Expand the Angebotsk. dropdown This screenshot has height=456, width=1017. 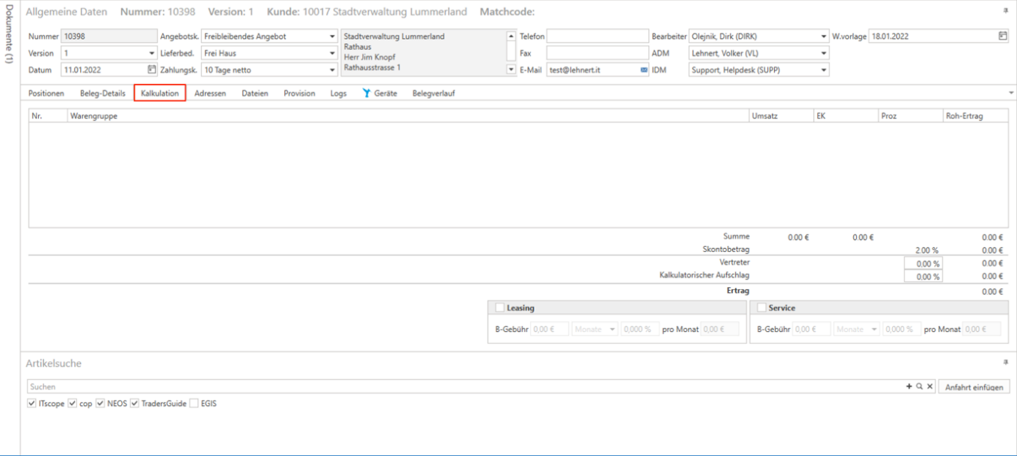click(332, 36)
